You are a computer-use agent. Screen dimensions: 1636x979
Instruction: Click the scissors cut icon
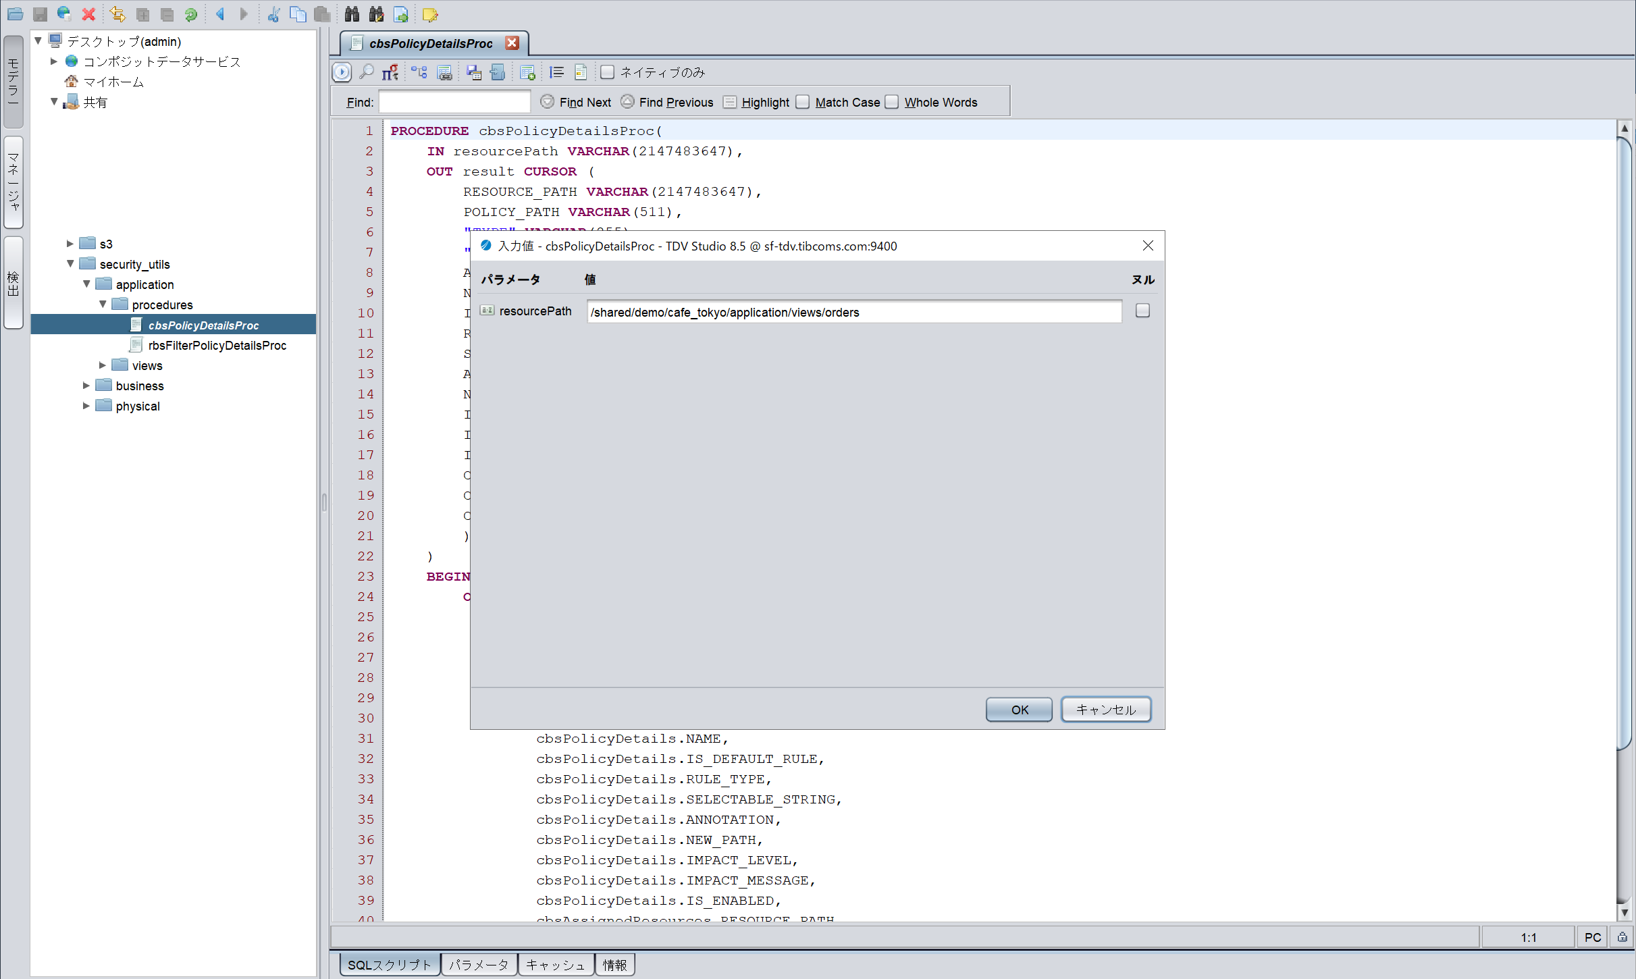tap(273, 14)
